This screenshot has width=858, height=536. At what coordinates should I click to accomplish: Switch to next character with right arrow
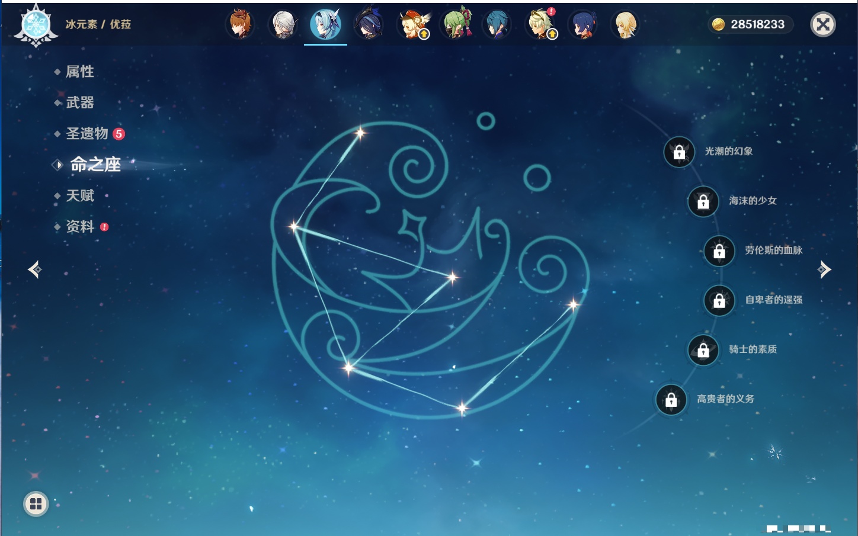coord(824,269)
